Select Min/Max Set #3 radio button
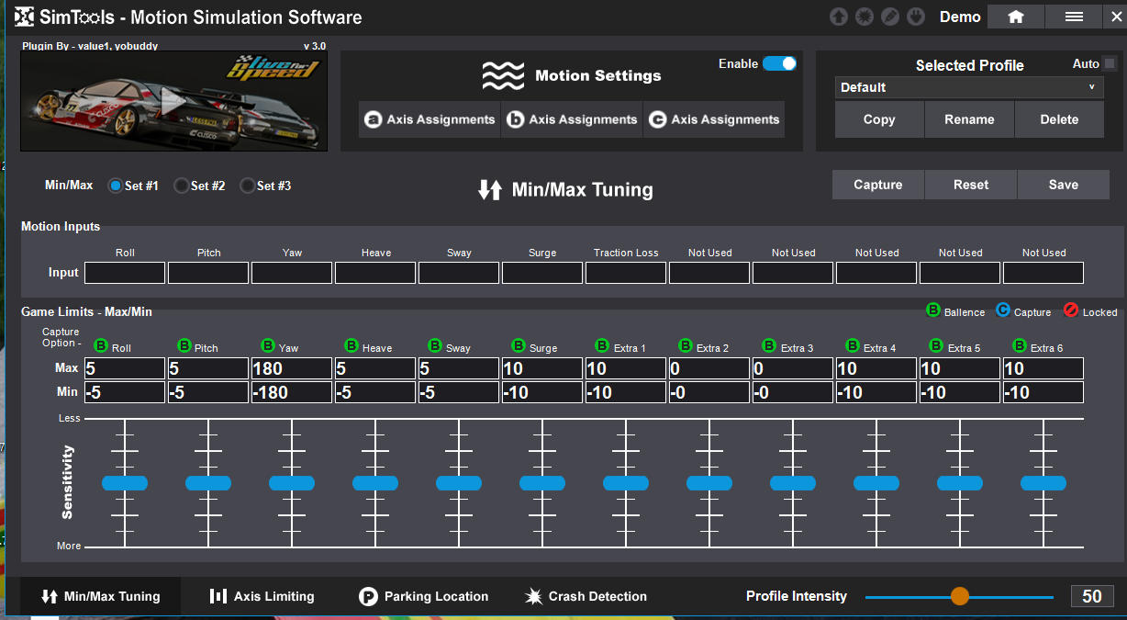 pos(248,186)
